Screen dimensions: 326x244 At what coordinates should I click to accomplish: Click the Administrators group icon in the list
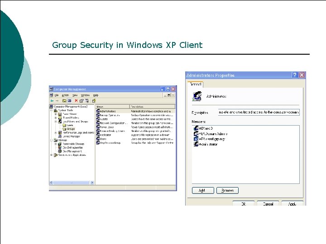coord(98,111)
